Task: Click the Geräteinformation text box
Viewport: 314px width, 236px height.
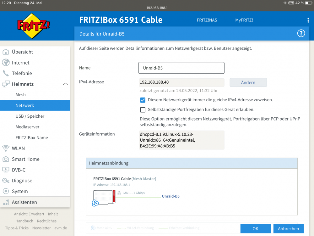Action: pos(181,140)
